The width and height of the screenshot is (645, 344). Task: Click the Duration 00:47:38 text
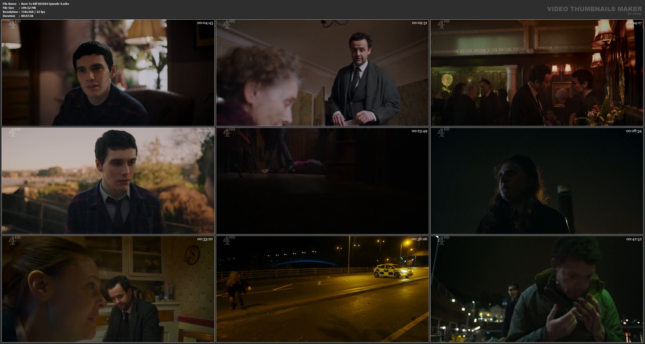pos(18,16)
